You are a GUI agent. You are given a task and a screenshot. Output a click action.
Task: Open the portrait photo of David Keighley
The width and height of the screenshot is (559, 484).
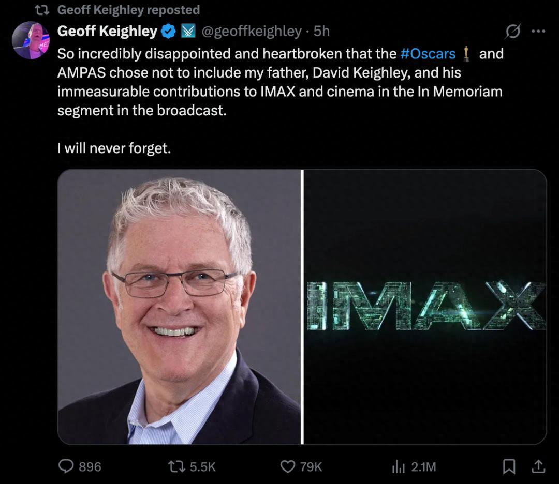[x=179, y=307]
